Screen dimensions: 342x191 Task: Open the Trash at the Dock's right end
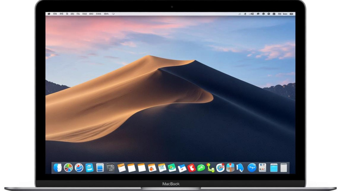pos(284,168)
